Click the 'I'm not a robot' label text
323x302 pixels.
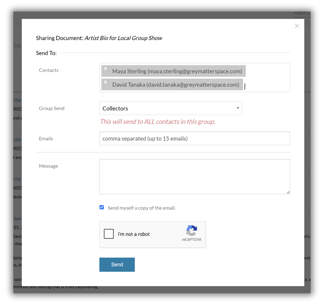tap(134, 234)
